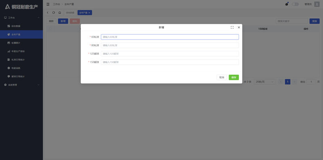
Task: Open 年度生产指标 in the sidebar
Action: 21,51
